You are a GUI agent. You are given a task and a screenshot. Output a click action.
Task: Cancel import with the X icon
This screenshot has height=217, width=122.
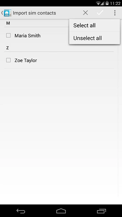click(85, 13)
